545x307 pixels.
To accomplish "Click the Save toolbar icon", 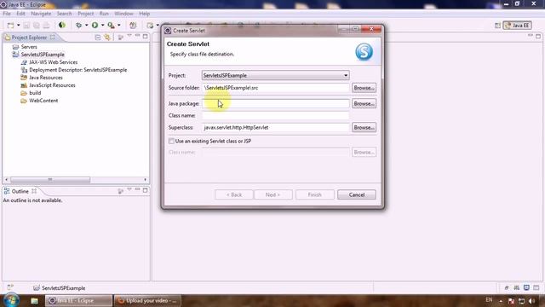I will click(26, 26).
